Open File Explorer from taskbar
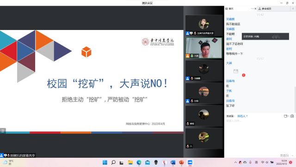 [x=130, y=162]
